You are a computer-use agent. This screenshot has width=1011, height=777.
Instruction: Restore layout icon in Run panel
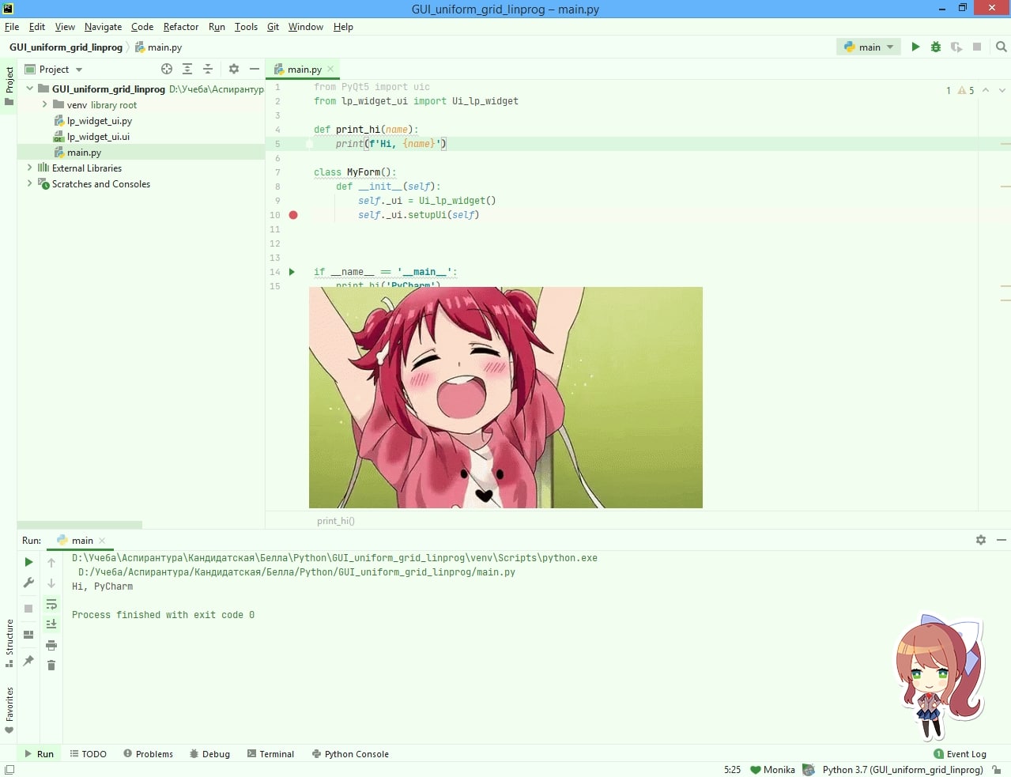[28, 635]
